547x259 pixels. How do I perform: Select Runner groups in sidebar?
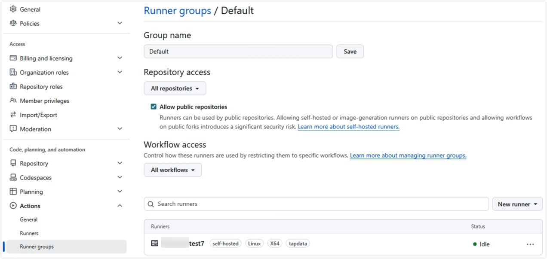click(x=66, y=247)
